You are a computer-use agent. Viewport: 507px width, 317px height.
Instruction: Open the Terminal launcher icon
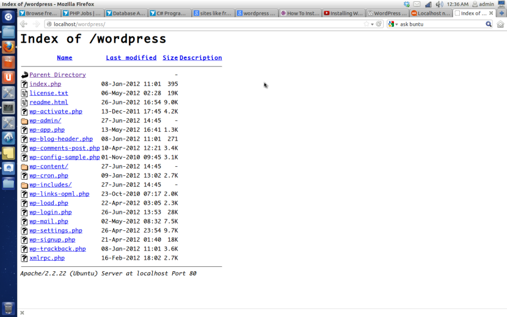tap(8, 108)
